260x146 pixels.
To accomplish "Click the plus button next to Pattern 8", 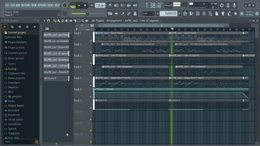I will coord(179,13).
